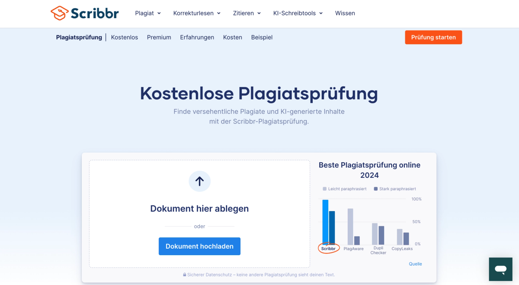Click the Dokument hier ablegen drop zone
The width and height of the screenshot is (519, 285).
coord(199,214)
